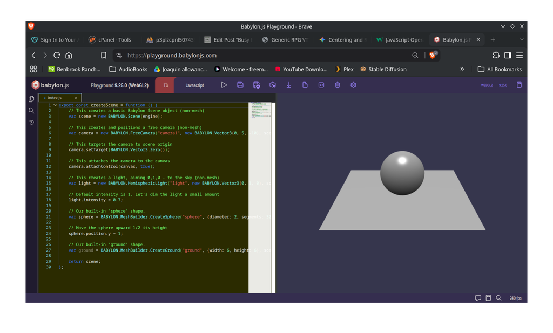
Task: Open the WEBGL2 engine selector
Action: click(x=487, y=85)
